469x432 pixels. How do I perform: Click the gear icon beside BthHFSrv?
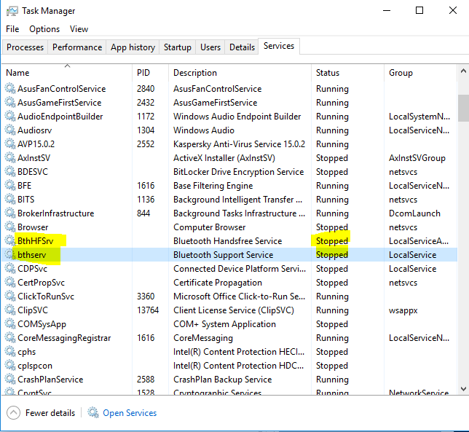[10, 240]
